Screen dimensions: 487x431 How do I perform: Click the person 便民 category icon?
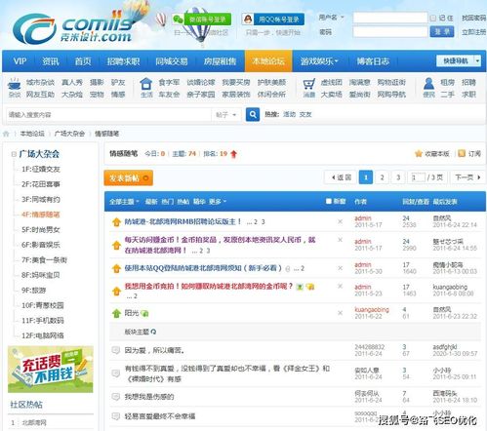click(x=428, y=84)
